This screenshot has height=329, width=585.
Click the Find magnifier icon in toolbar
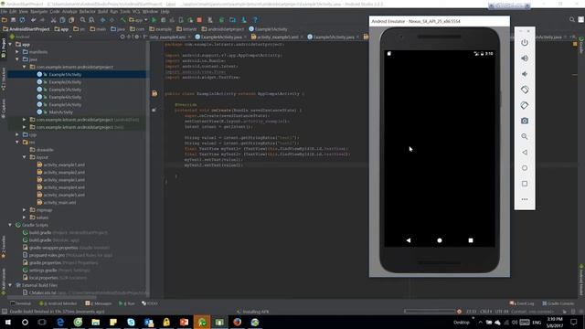tap(83, 20)
